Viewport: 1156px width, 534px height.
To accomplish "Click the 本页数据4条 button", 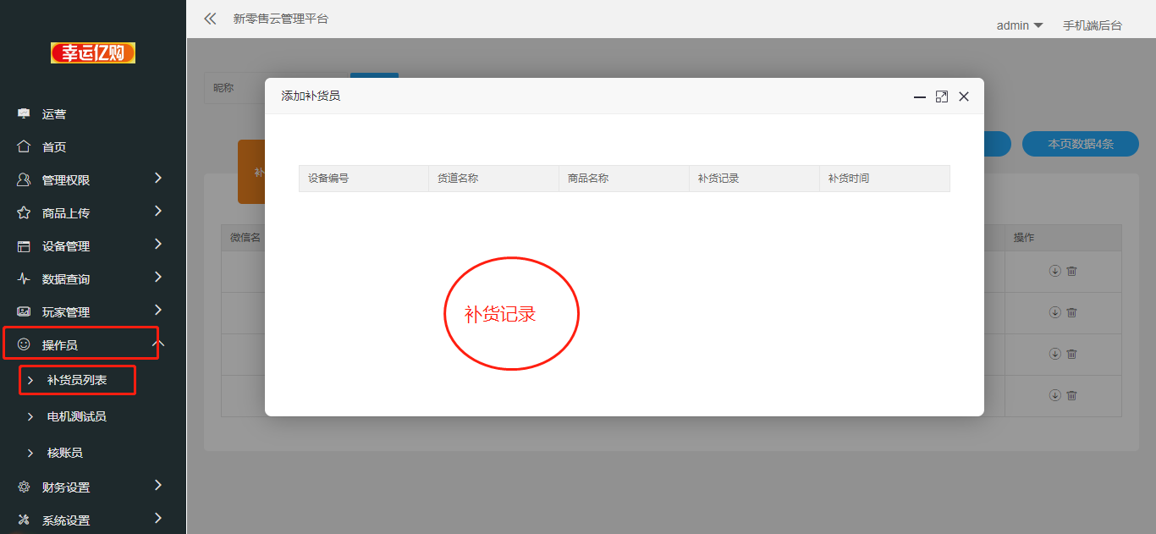I will 1080,144.
